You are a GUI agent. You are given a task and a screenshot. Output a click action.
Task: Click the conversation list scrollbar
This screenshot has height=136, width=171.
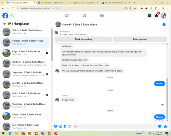coord(52,45)
